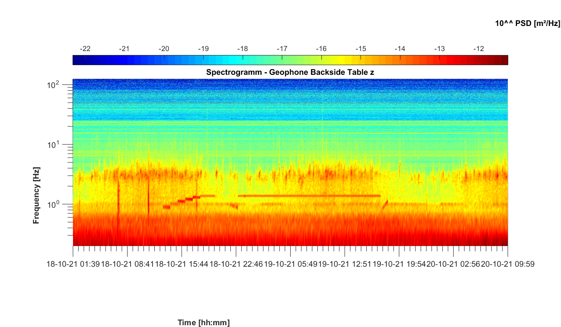Pick the y-axis tick label 10^0

point(54,203)
